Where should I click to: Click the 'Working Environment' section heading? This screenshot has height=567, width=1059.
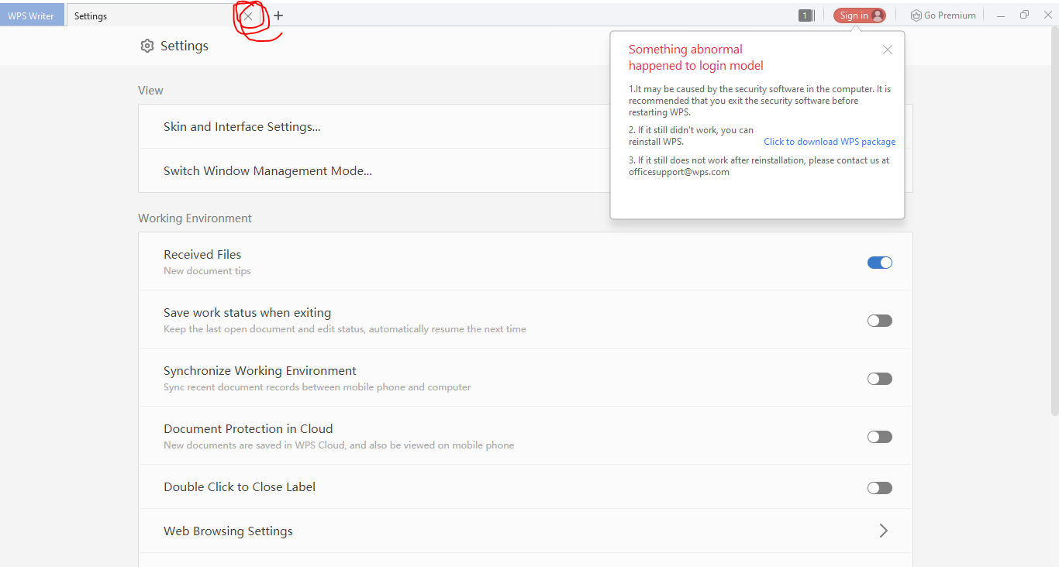pos(195,218)
